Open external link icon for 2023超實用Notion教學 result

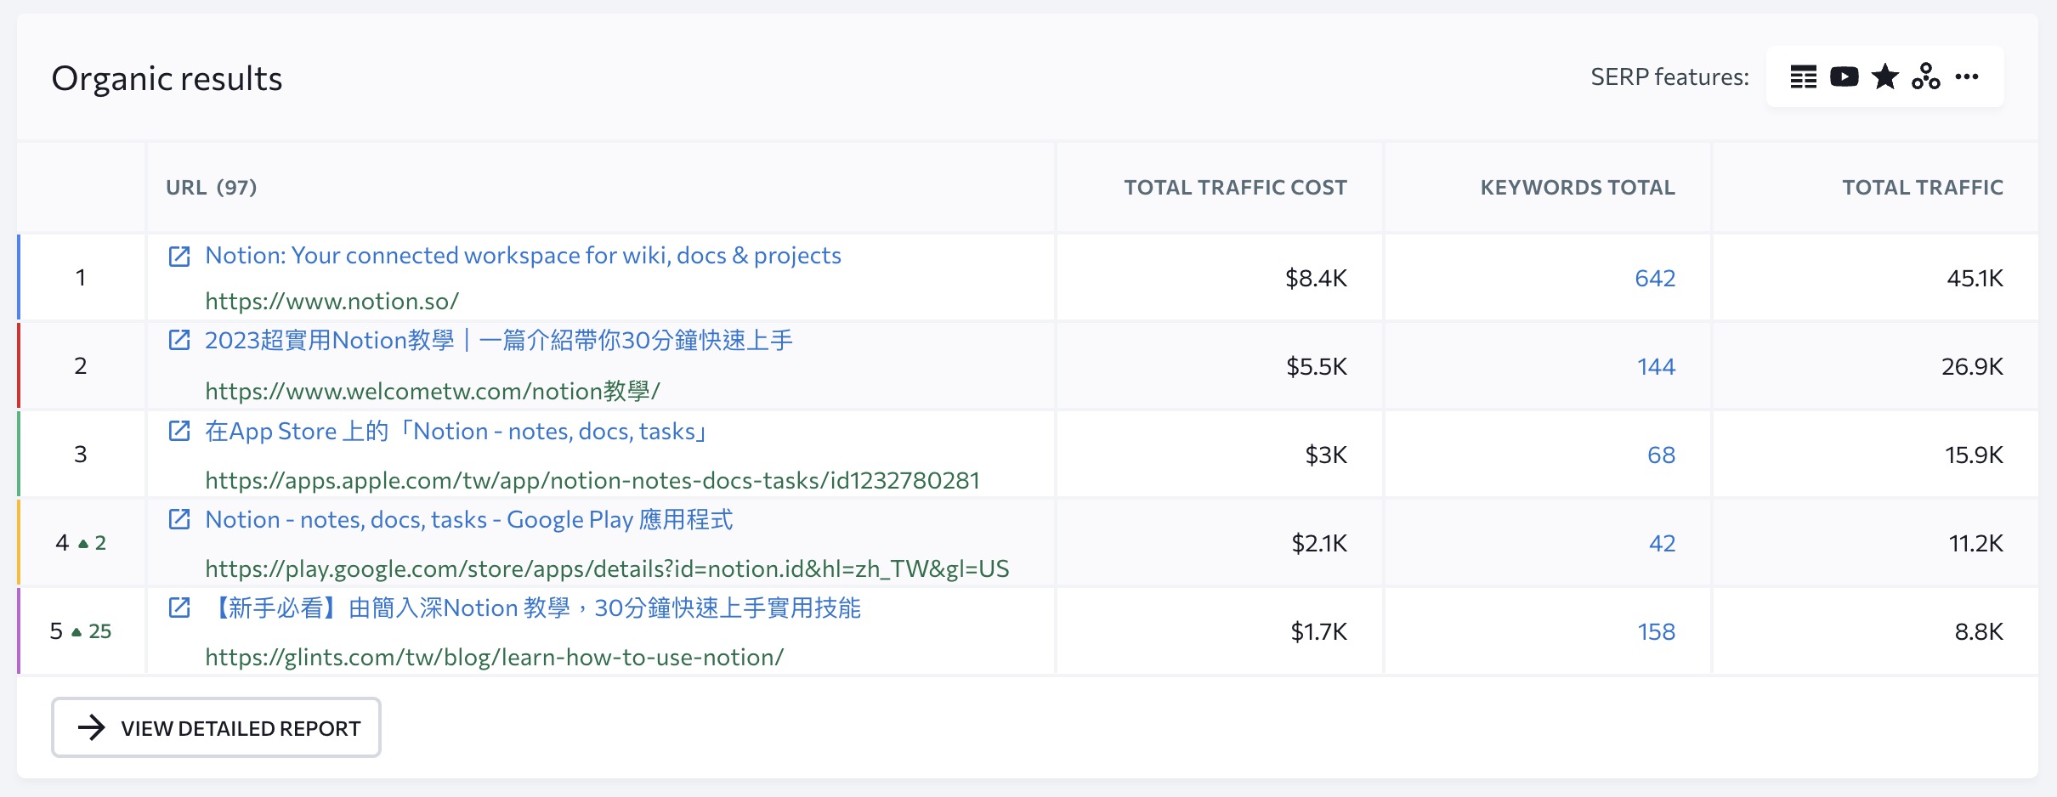179,340
